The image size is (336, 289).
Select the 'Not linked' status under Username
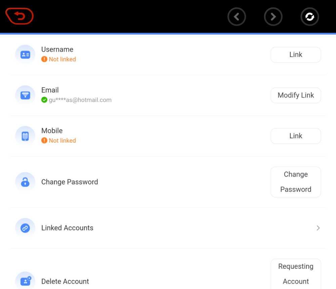coord(62,59)
